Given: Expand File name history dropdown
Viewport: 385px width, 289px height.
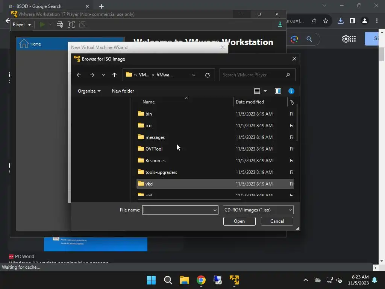Looking at the screenshot, I should 215,210.
